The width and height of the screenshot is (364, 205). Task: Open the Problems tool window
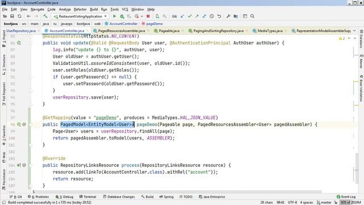tap(38, 197)
